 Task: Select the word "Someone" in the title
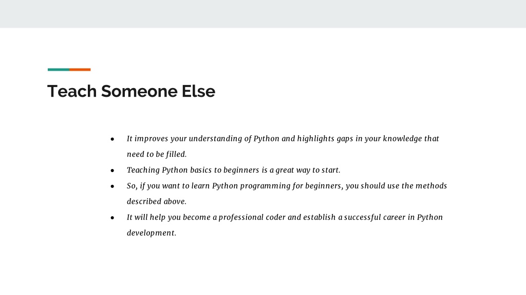coord(139,91)
